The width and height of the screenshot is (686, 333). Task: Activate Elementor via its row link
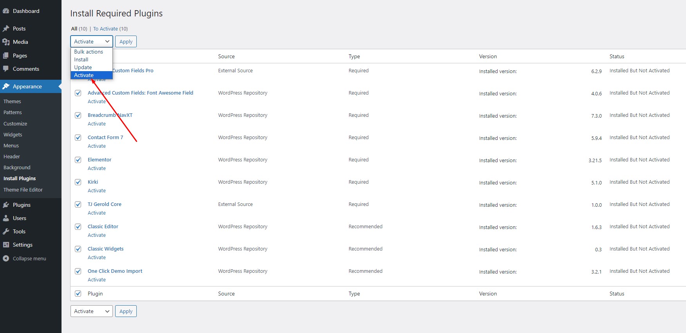[x=97, y=168]
